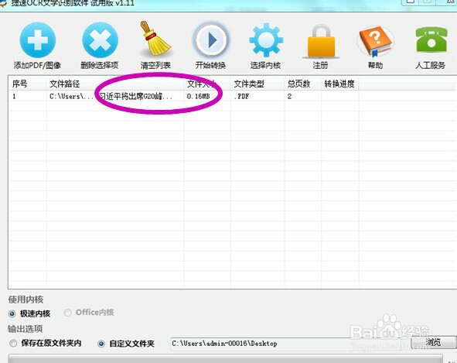Click the 0.16MB file size cell
This screenshot has height=363, width=457.
198,96
